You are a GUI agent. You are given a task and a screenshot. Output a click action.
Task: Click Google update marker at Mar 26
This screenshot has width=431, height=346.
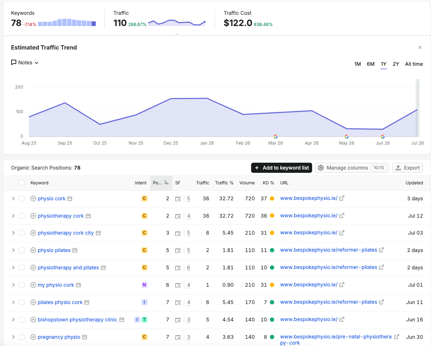(x=275, y=137)
